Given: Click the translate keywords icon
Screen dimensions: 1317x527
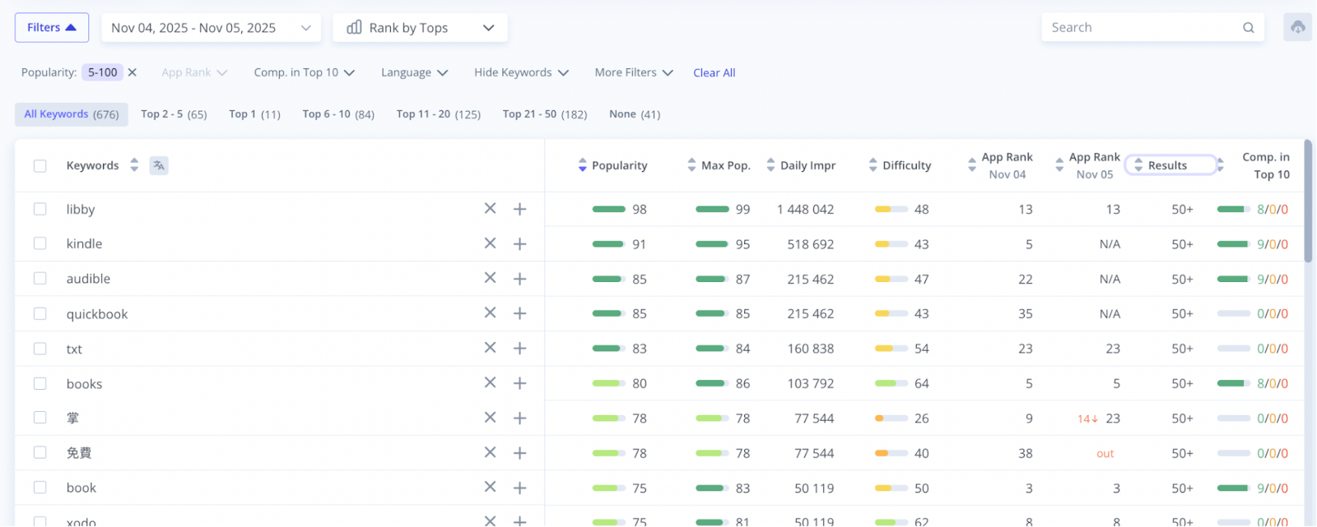Looking at the screenshot, I should click(159, 165).
